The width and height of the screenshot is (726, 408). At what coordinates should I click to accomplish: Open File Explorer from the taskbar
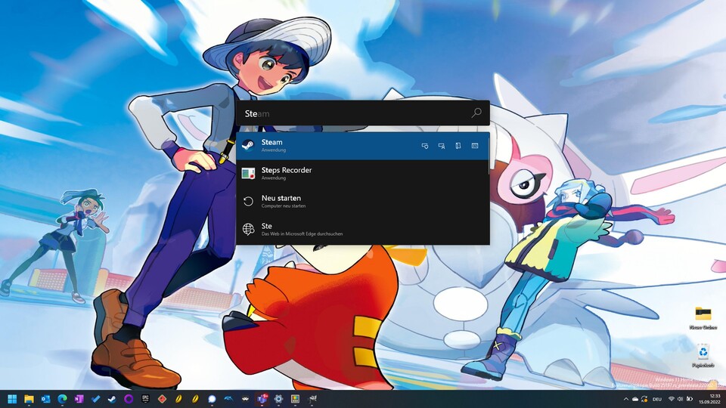29,399
